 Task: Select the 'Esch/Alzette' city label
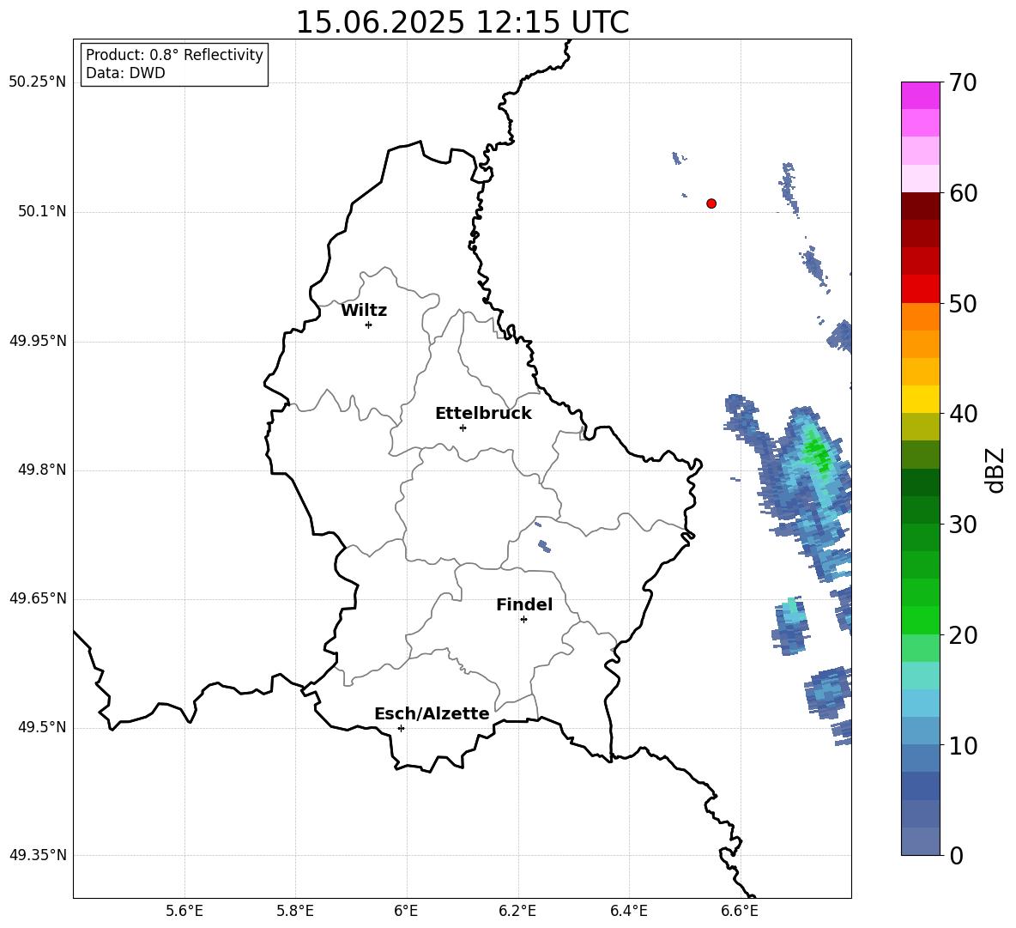432,713
